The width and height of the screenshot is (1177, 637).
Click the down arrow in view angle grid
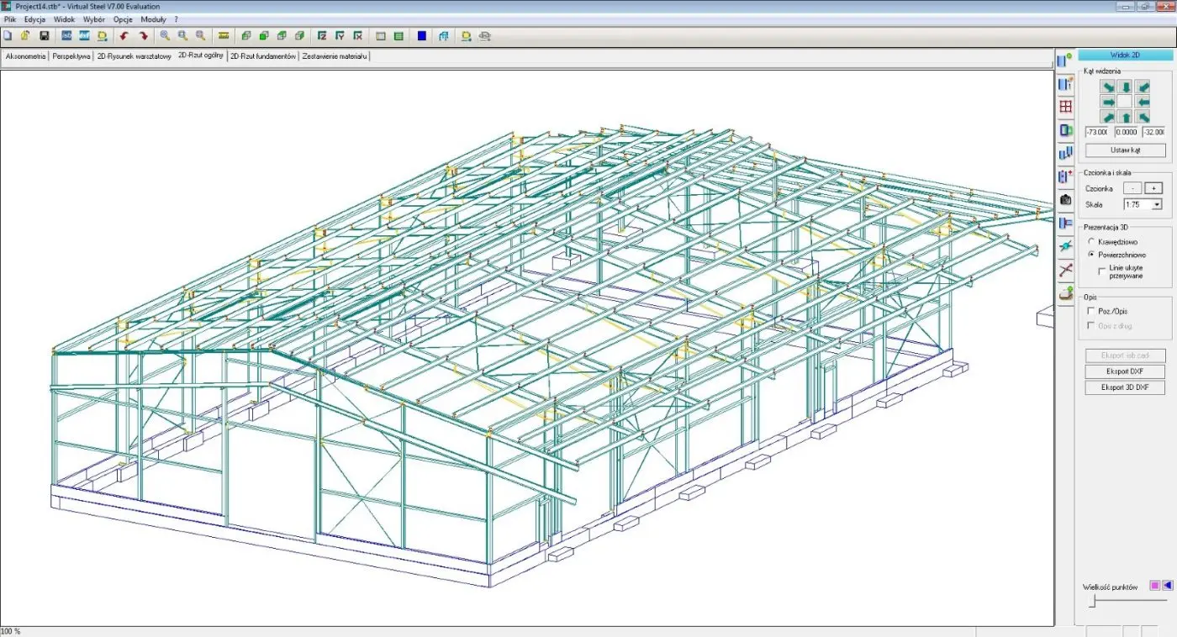coord(1125,87)
